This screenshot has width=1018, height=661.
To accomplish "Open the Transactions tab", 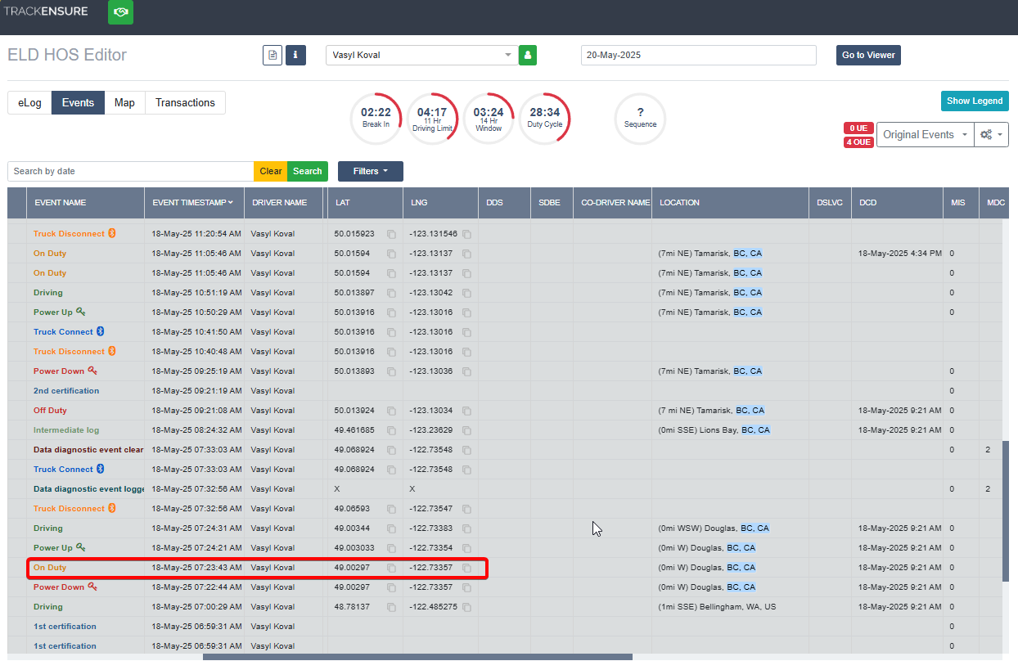I will (185, 102).
